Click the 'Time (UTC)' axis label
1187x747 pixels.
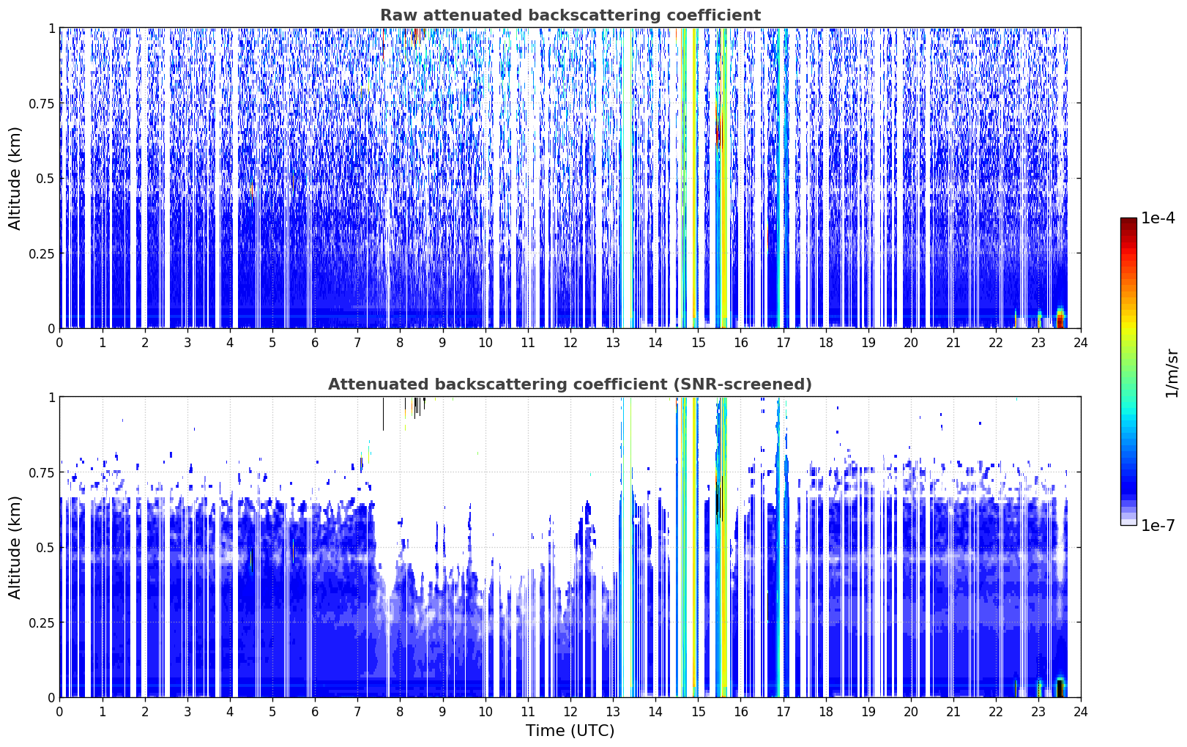(570, 731)
